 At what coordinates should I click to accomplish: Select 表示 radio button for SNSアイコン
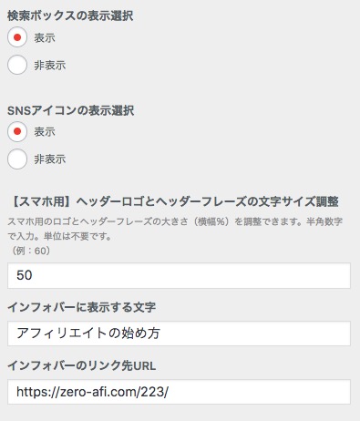click(17, 131)
